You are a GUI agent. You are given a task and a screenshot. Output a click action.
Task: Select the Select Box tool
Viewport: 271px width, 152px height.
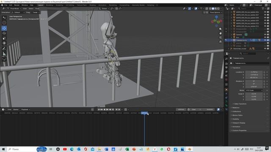(4, 18)
